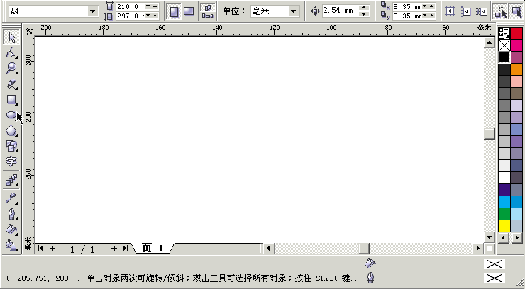Select the Interactive Fill tool
The width and height of the screenshot is (525, 289).
(11, 245)
